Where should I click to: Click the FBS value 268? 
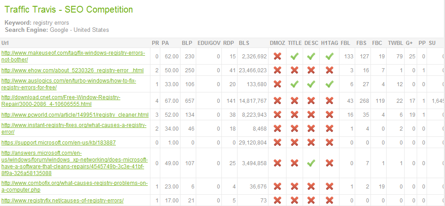point(365,101)
